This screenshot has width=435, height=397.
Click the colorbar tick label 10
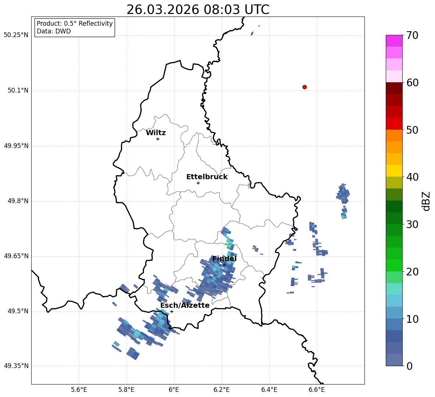click(412, 319)
